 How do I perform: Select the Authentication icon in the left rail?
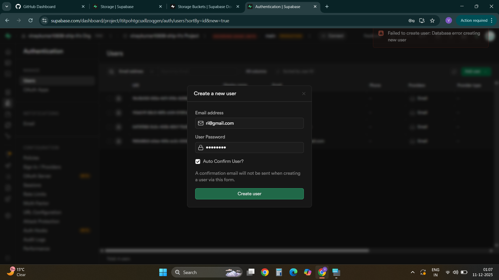[x=8, y=103]
